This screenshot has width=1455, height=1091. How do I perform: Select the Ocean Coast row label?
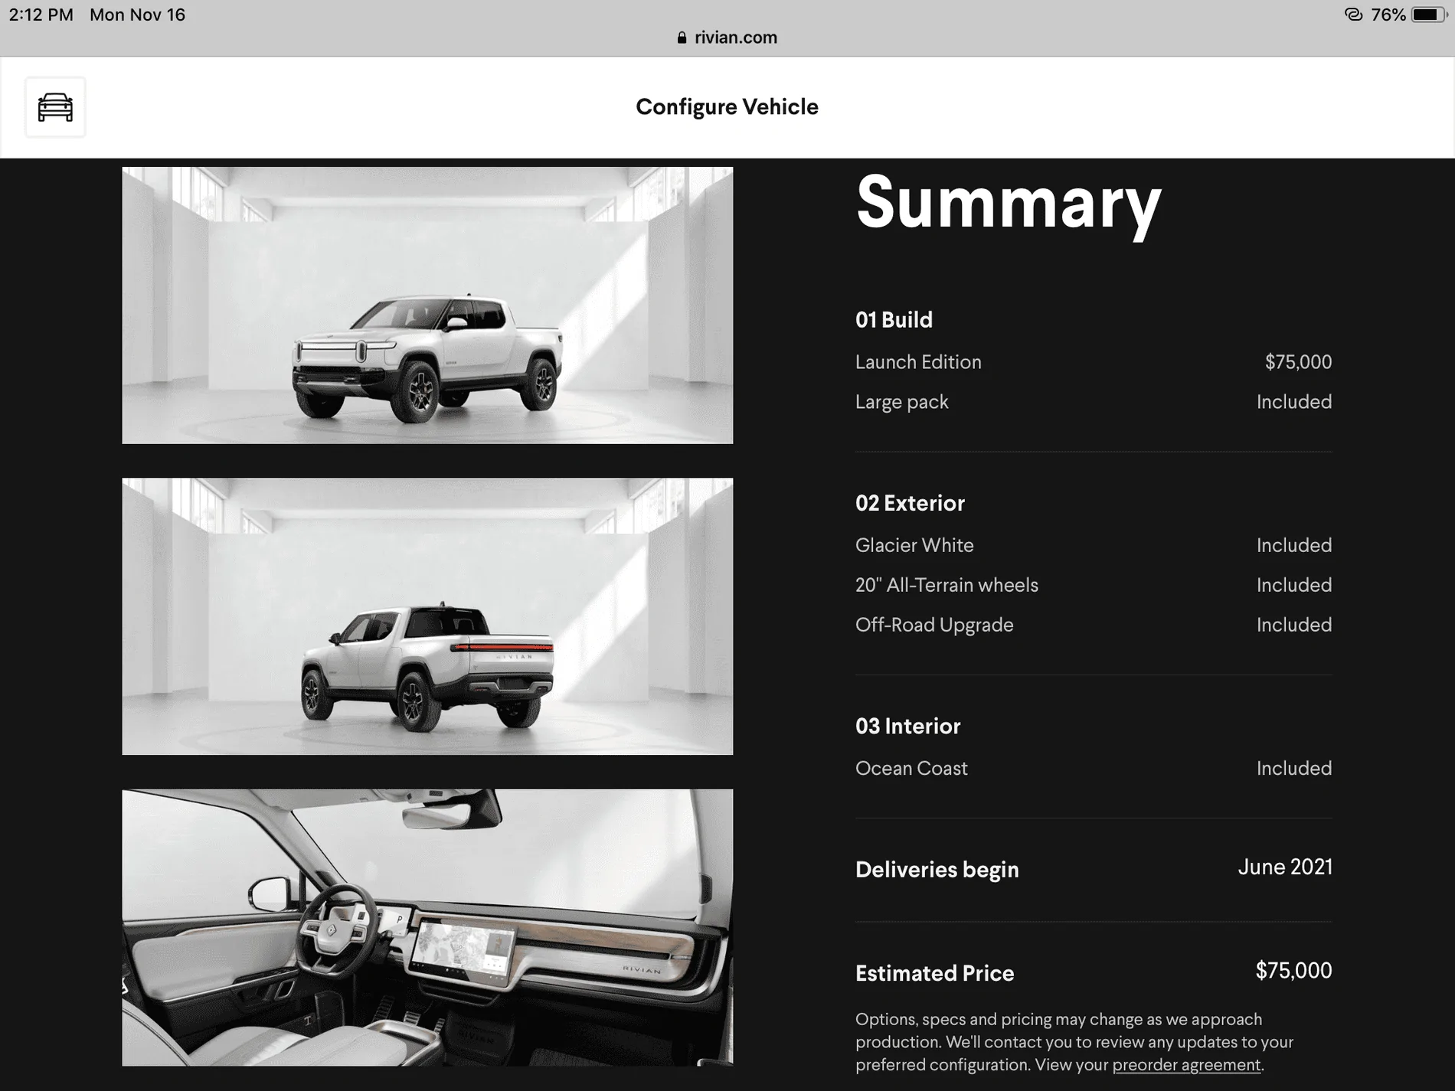click(x=911, y=768)
